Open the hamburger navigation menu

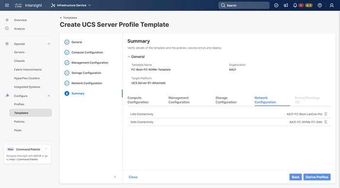tap(7, 5)
